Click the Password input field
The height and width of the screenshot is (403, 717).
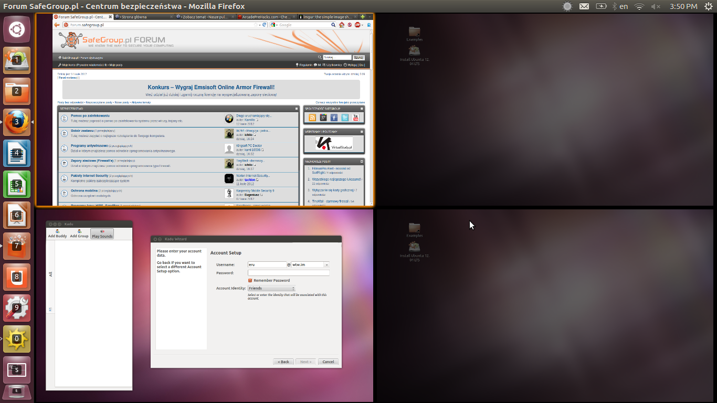(288, 273)
